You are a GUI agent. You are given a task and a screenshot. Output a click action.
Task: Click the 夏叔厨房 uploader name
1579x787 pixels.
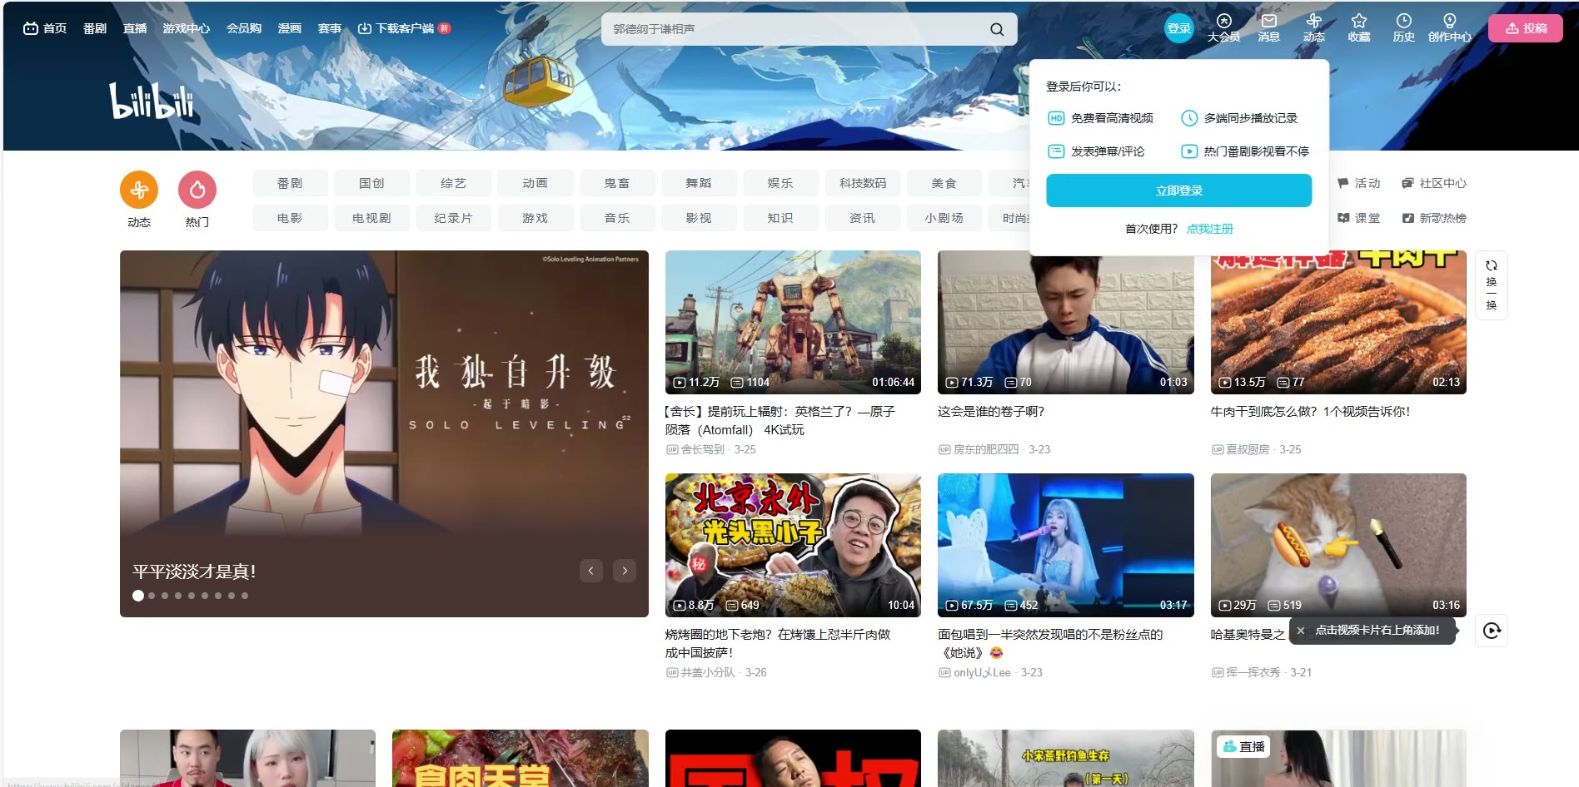coord(1248,449)
